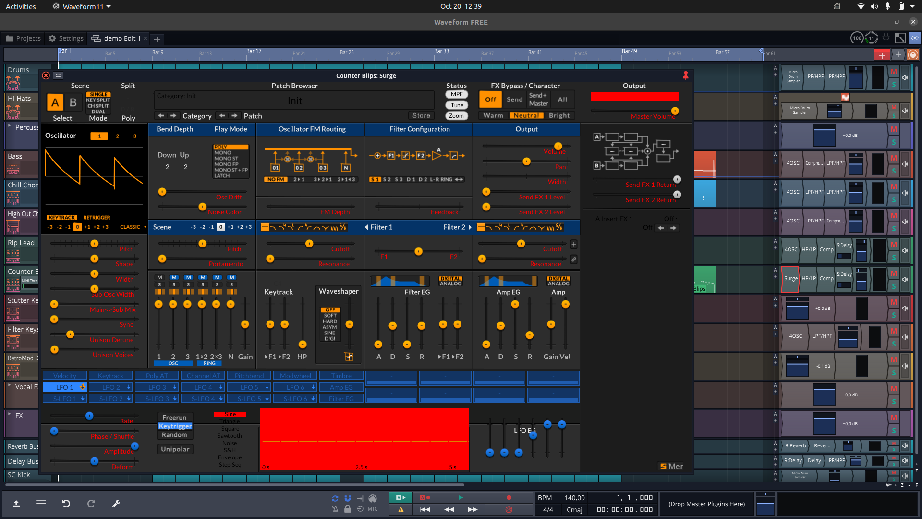The height and width of the screenshot is (519, 922).
Task: Return playhead to start of edit
Action: (425, 510)
